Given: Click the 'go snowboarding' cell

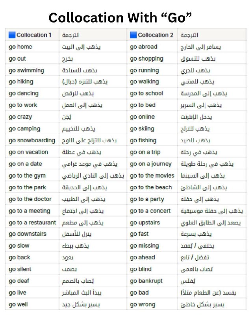Looking at the screenshot, I should point(32,141).
